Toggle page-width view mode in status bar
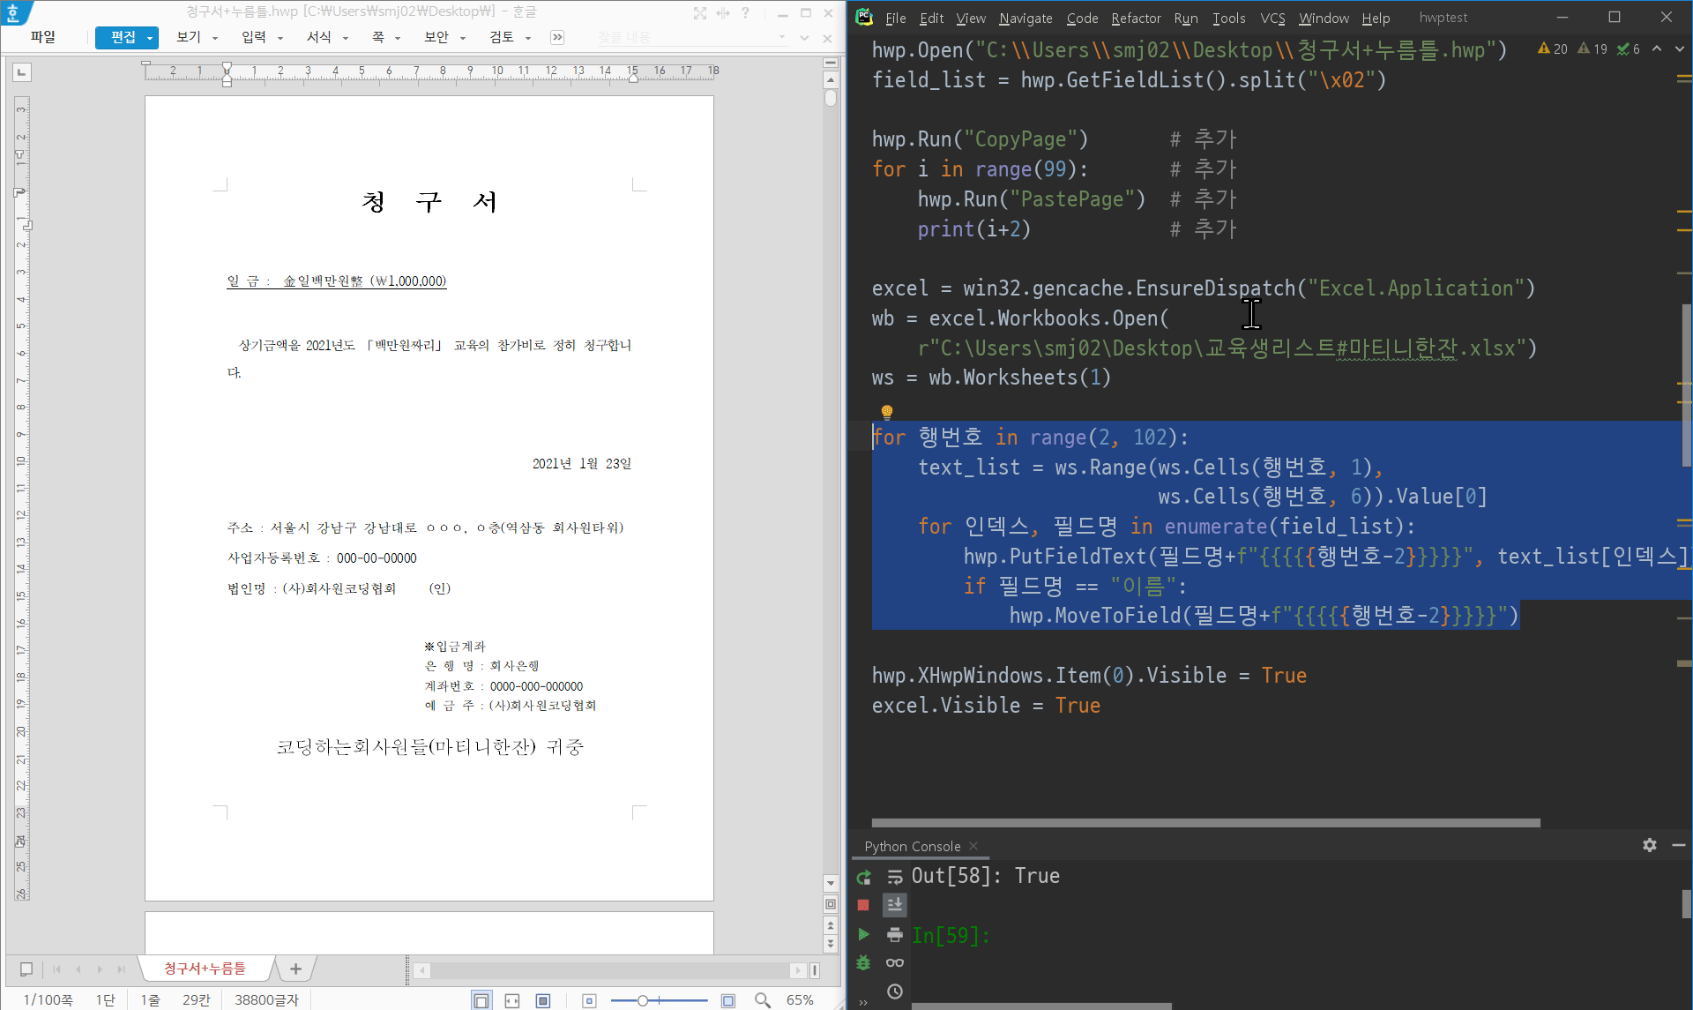This screenshot has width=1693, height=1010. click(x=512, y=1000)
